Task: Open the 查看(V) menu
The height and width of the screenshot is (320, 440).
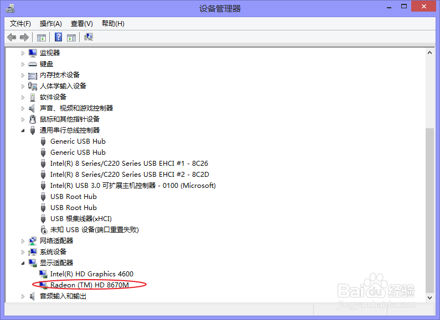Action: coord(82,24)
